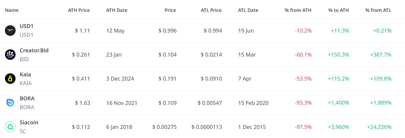Click the Creator.Bid coin logo icon
Viewport: 405px width, 138px height.
coord(10,54)
